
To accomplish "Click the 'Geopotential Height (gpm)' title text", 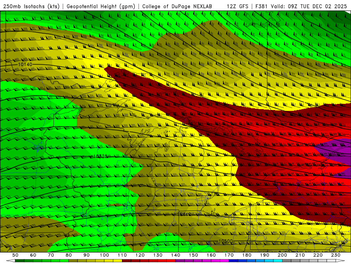I will (101, 7).
